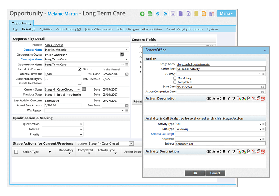Viewport: 279px width, 196px height.
Task: Open the blue Menu dropdown
Action: click(226, 14)
